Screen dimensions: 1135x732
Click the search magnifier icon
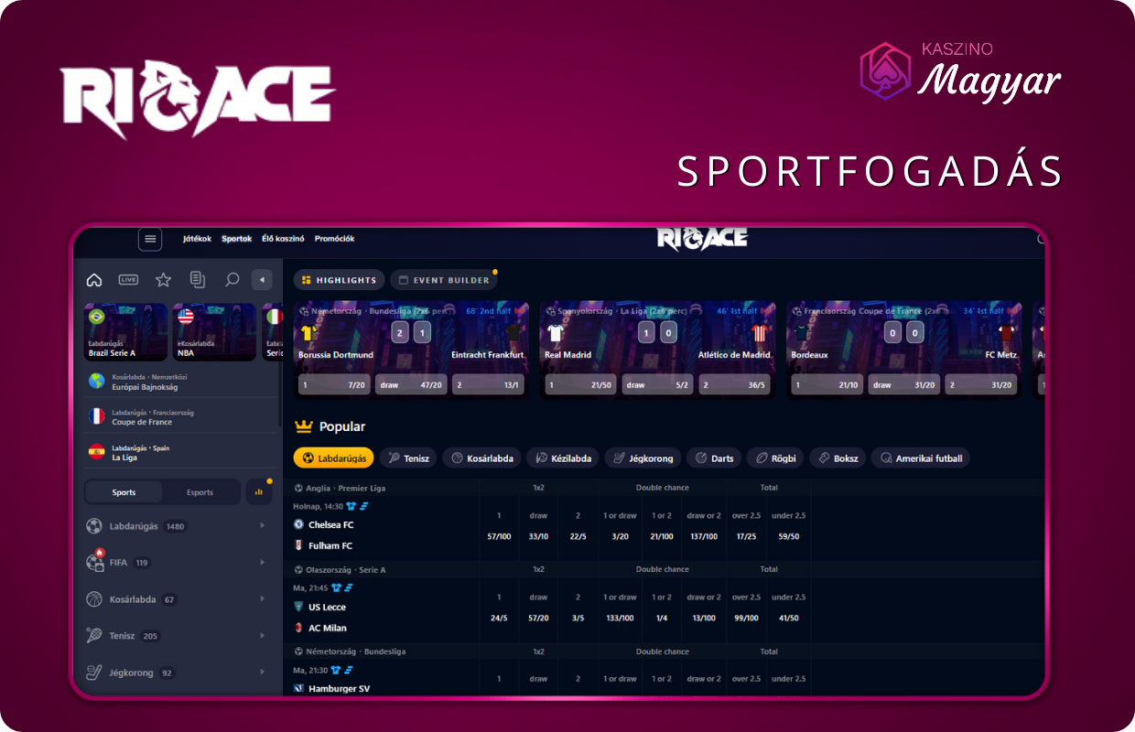[232, 280]
